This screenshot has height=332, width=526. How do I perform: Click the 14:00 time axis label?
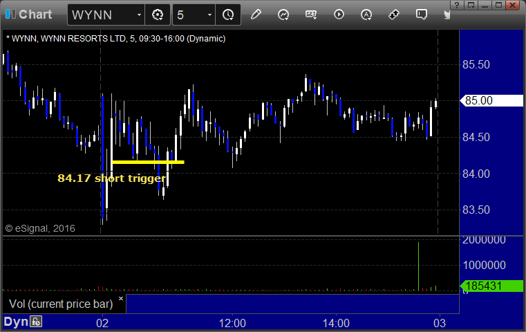336,323
